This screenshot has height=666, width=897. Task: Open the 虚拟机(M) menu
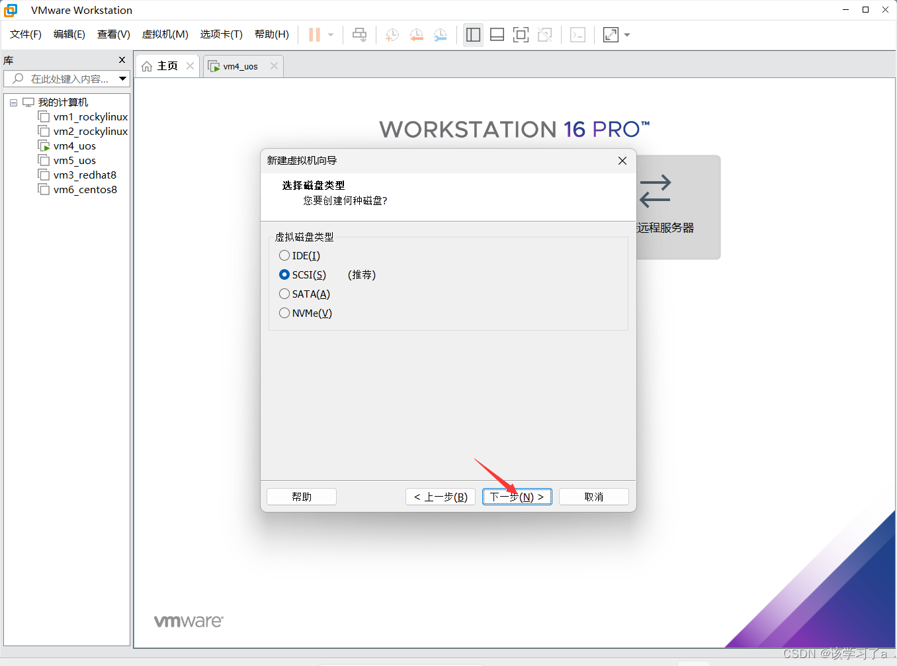click(165, 34)
